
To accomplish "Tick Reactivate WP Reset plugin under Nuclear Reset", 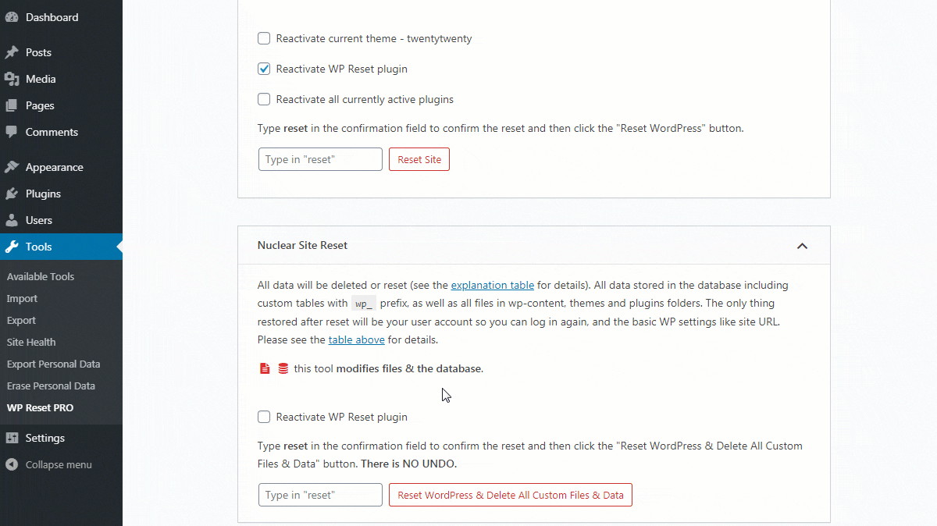I will click(264, 417).
